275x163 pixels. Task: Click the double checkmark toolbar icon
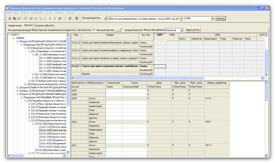[70, 18]
